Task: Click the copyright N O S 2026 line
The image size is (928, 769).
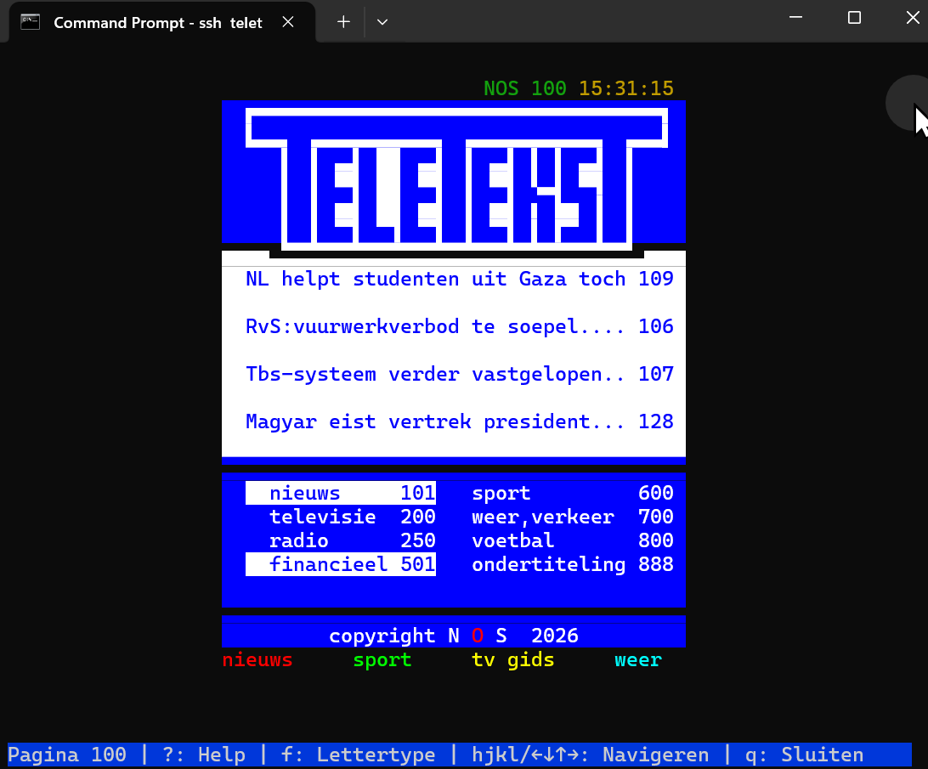Action: [x=454, y=636]
